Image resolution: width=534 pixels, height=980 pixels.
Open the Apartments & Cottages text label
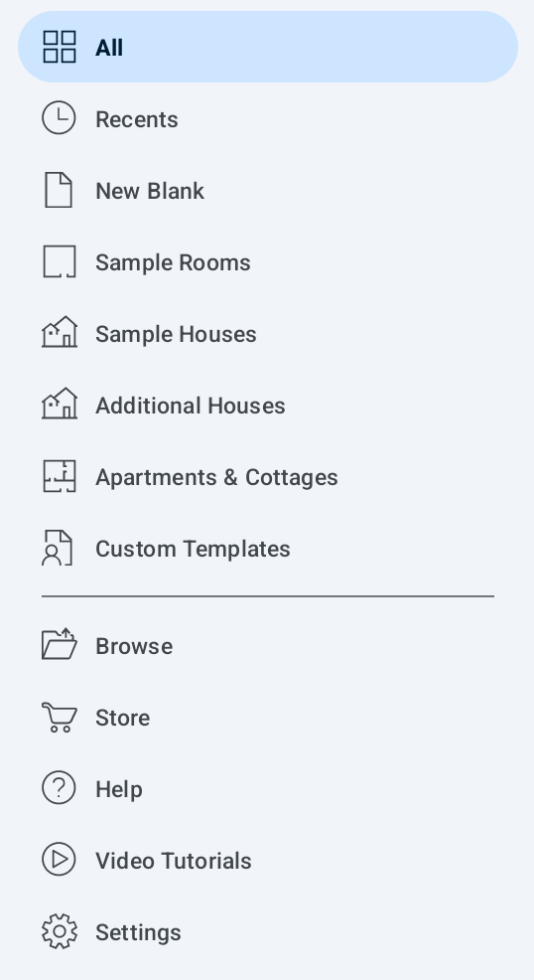point(216,477)
